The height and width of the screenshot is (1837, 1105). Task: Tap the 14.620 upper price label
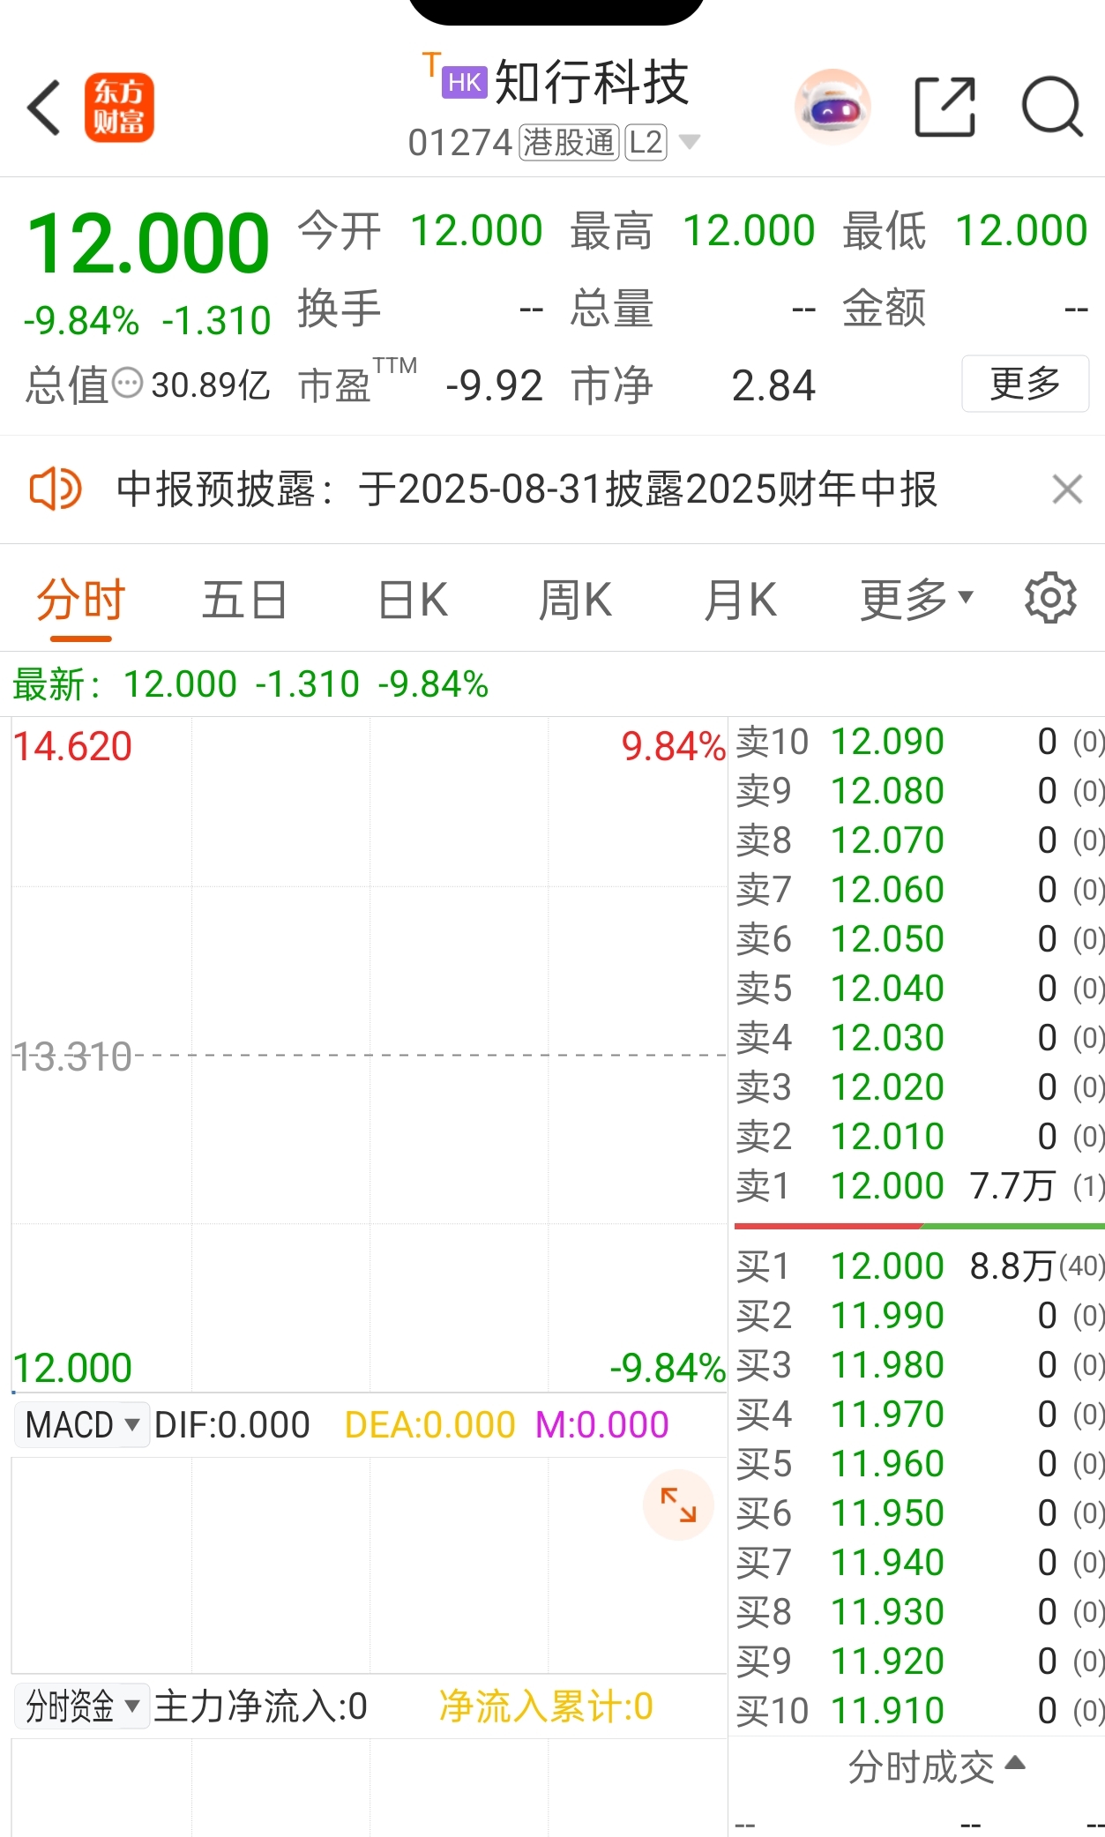[72, 747]
